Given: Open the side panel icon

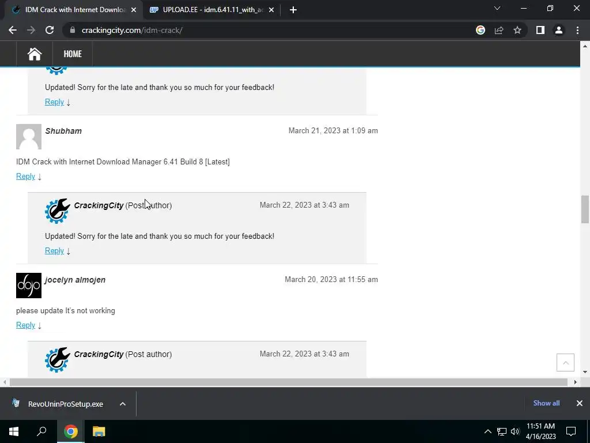Looking at the screenshot, I should 540,30.
